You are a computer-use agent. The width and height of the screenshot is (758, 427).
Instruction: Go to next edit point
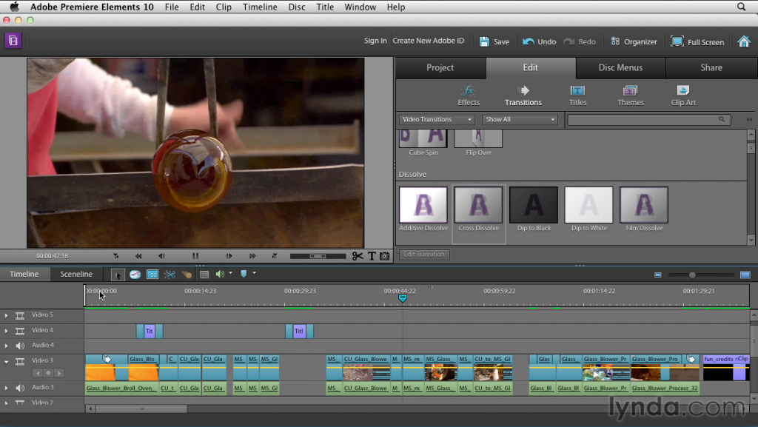click(275, 256)
